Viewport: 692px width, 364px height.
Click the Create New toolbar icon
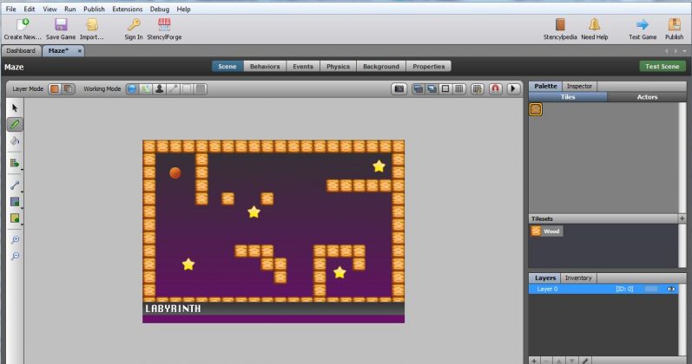click(22, 24)
